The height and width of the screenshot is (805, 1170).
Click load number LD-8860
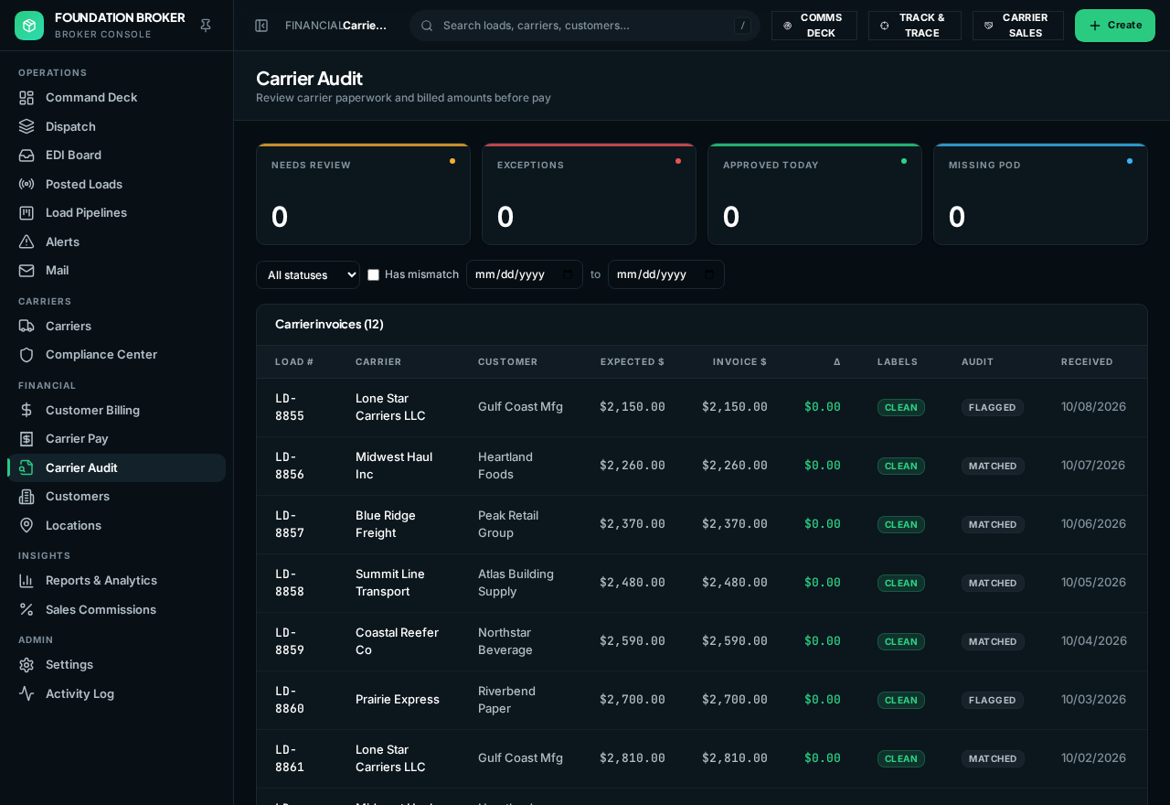pos(290,700)
